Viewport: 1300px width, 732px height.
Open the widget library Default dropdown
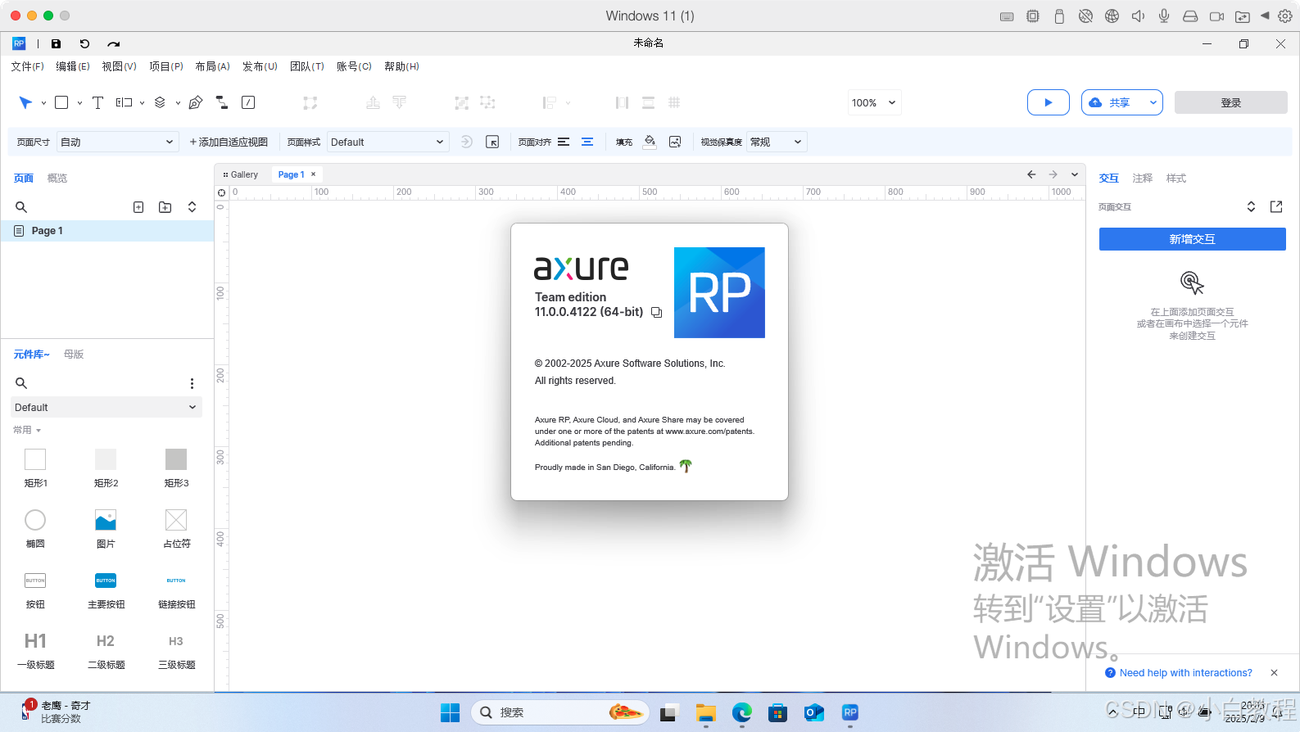(x=106, y=407)
